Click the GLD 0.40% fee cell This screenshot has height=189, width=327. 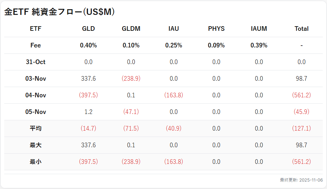pos(88,45)
